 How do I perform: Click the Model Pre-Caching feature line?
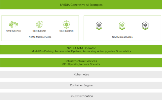pos(81,51)
